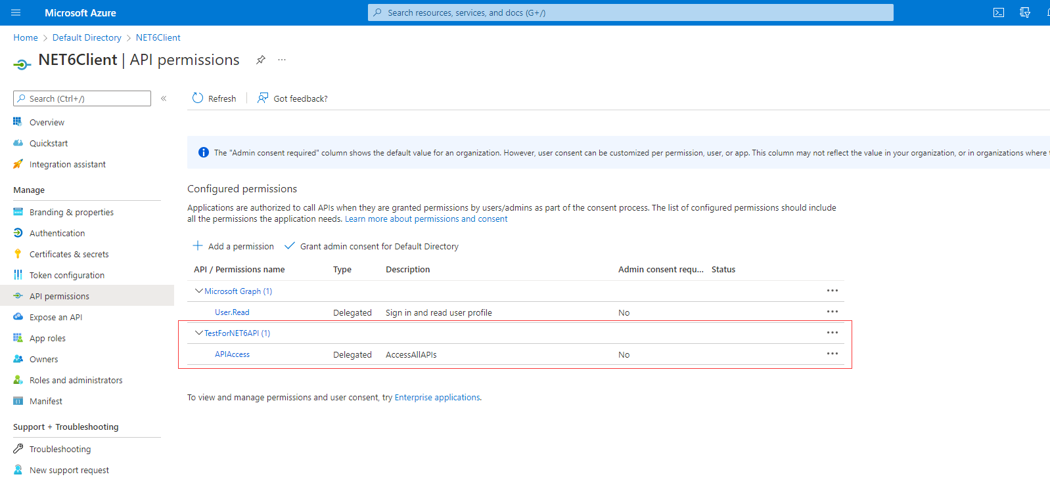Click NET6Client breadcrumb link
This screenshot has height=483, width=1050.
tap(158, 37)
